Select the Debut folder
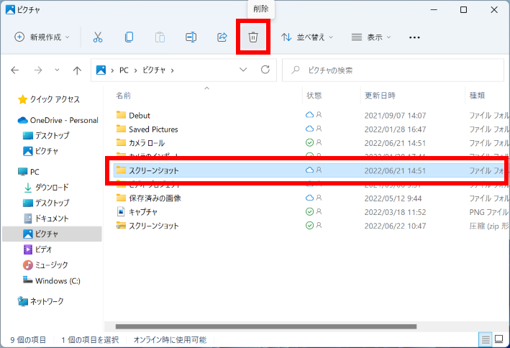The height and width of the screenshot is (348, 510). tap(133, 116)
